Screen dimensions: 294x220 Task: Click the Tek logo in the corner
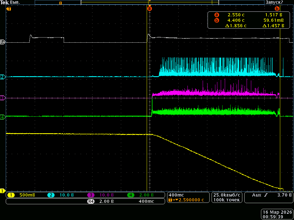5,2
